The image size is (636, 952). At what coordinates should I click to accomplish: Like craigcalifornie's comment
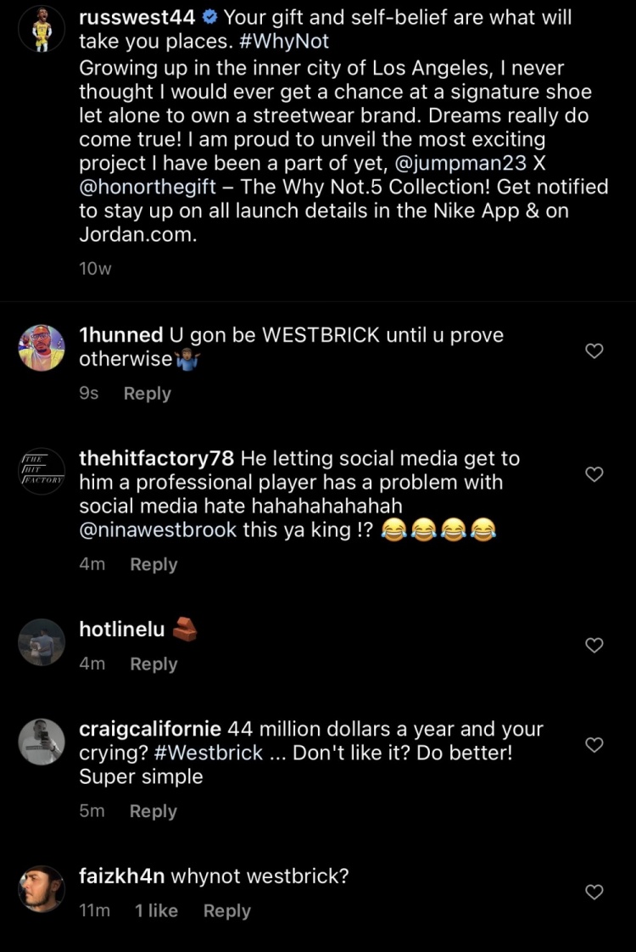click(594, 744)
